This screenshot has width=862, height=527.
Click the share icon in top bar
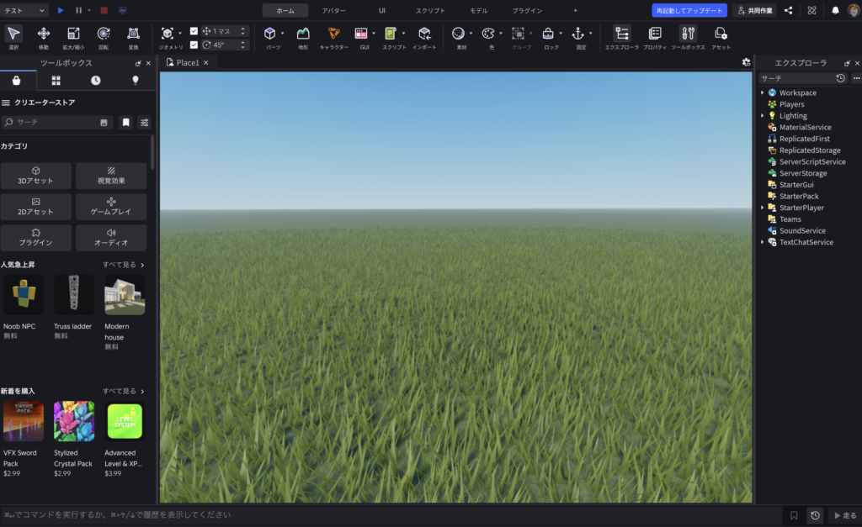(x=788, y=10)
